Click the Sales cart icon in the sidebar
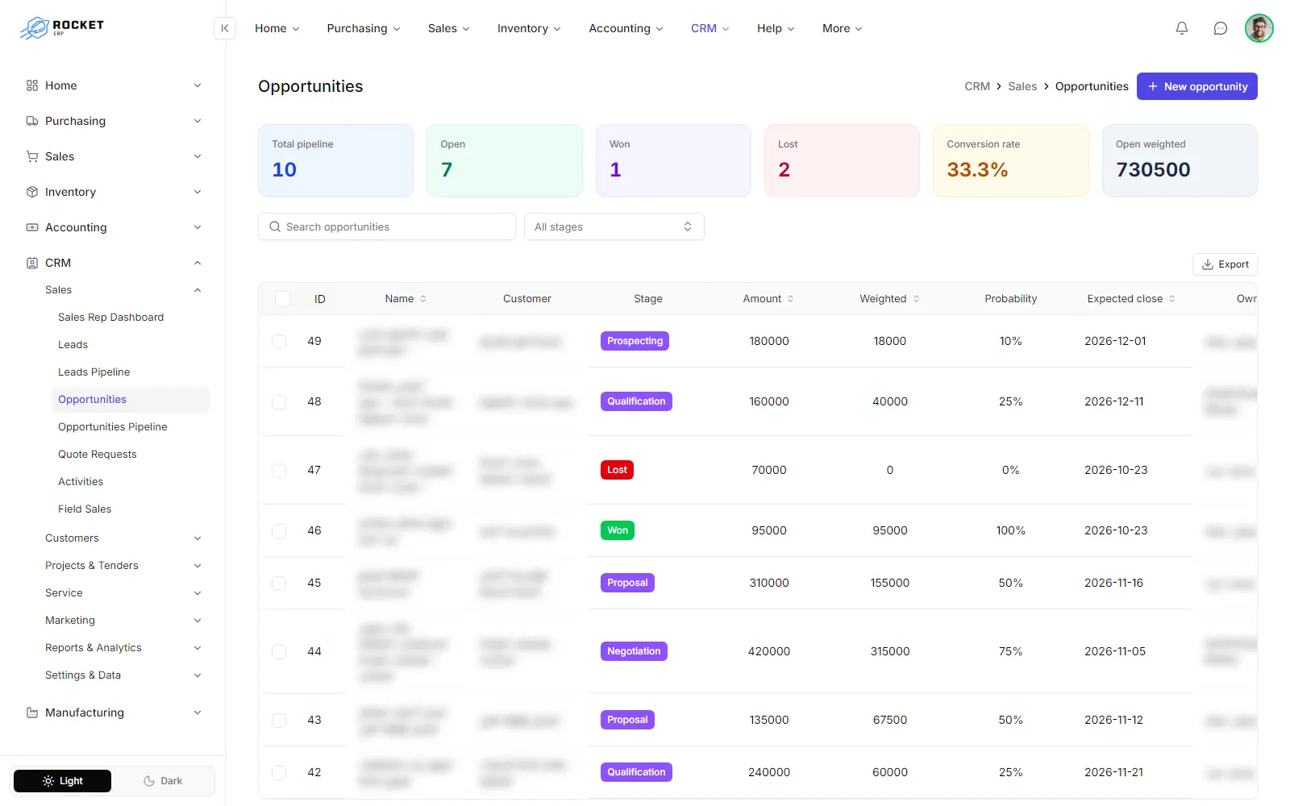The height and width of the screenshot is (806, 1290). [32, 156]
